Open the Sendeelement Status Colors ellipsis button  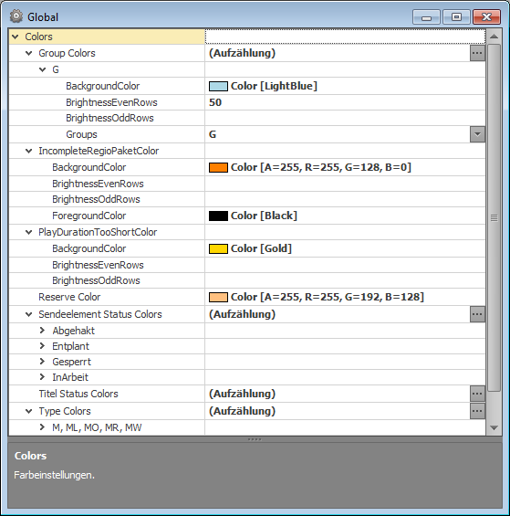(477, 314)
